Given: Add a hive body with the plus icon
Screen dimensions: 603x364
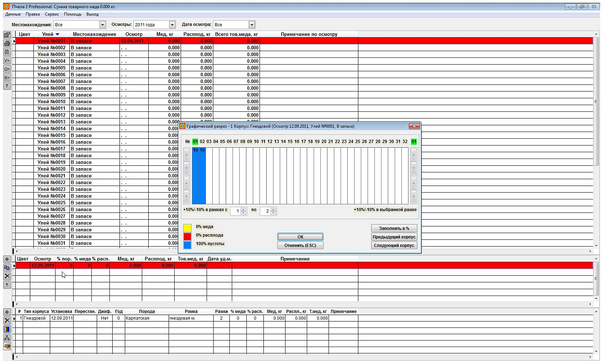Looking at the screenshot, I should click(7, 312).
